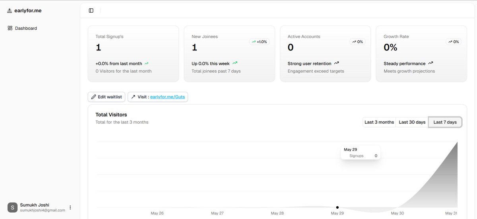Open the user menu three-dot icon
The height and width of the screenshot is (219, 477).
(x=70, y=207)
